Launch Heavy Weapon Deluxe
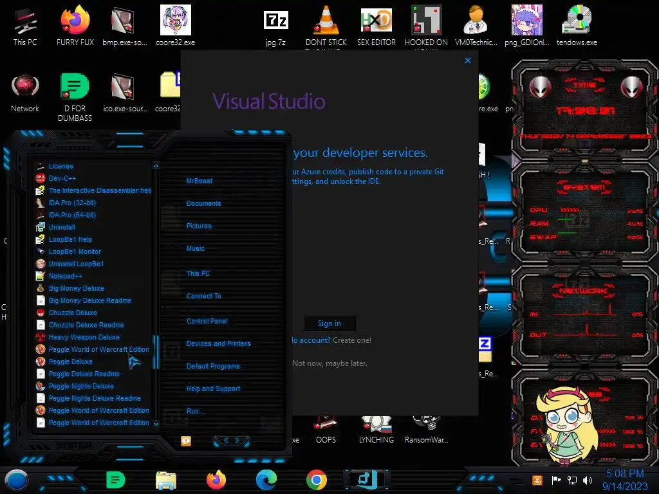 tap(84, 337)
